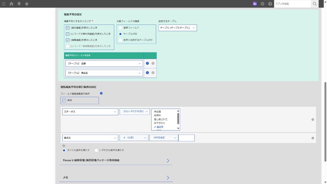Open the help question mark icon
The height and width of the screenshot is (184, 327).
point(270,4)
